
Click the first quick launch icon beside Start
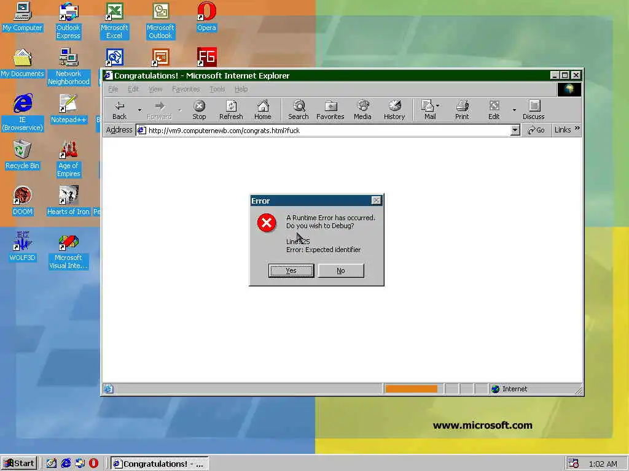point(52,464)
